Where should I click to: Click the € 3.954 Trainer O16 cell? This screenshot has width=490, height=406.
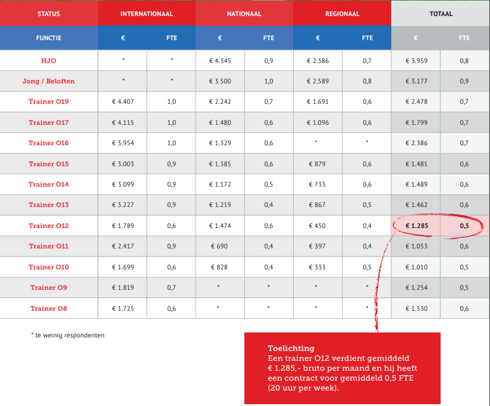click(123, 143)
